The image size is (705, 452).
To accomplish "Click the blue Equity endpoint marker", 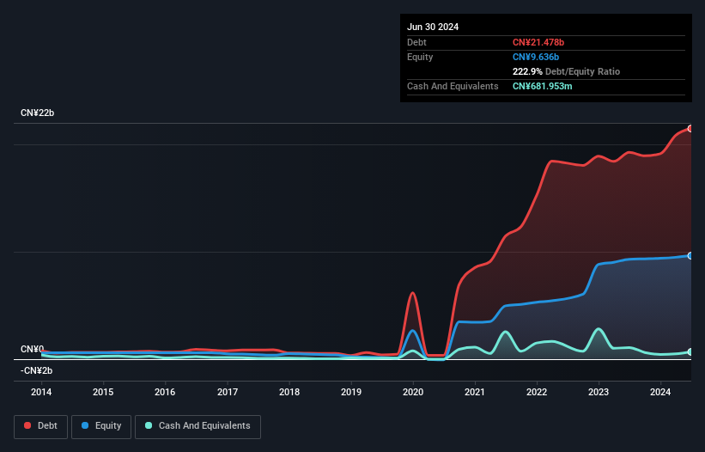I will 690,255.
